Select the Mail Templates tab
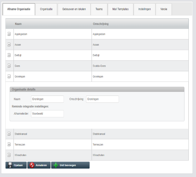Screen dimensions: 196x177 (121, 9)
